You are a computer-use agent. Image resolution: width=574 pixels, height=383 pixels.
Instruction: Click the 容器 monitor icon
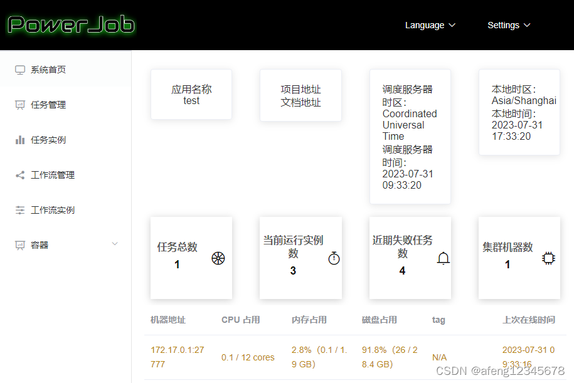click(x=19, y=244)
